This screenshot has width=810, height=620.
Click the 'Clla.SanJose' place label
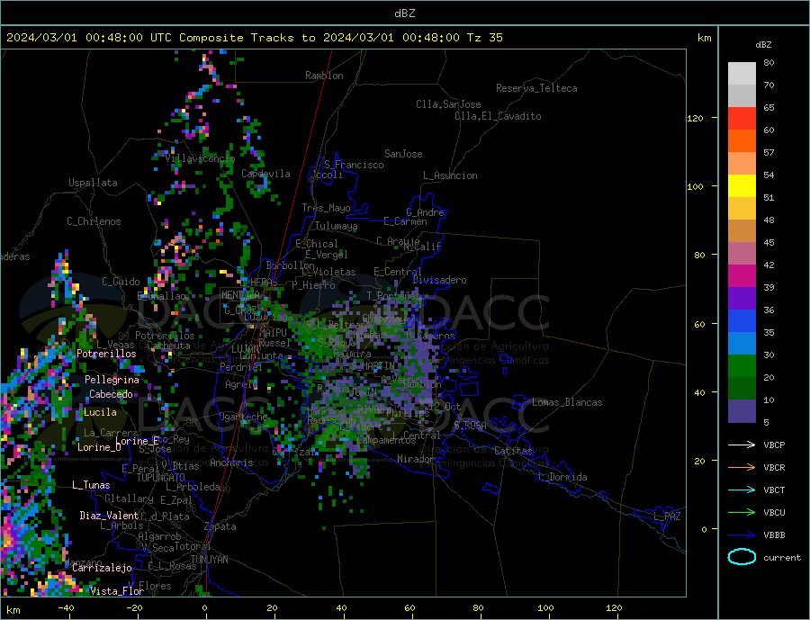[448, 104]
